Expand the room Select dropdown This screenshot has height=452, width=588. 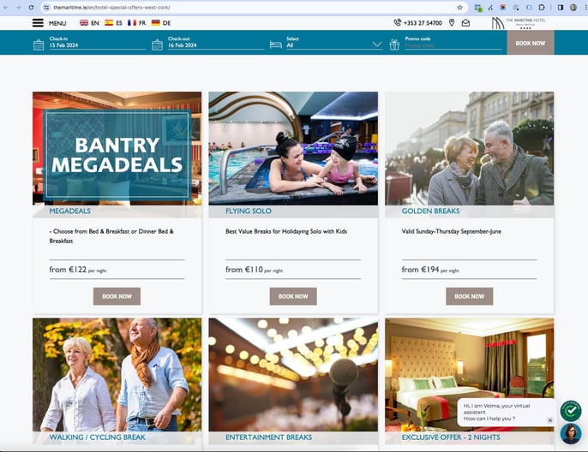tap(334, 45)
